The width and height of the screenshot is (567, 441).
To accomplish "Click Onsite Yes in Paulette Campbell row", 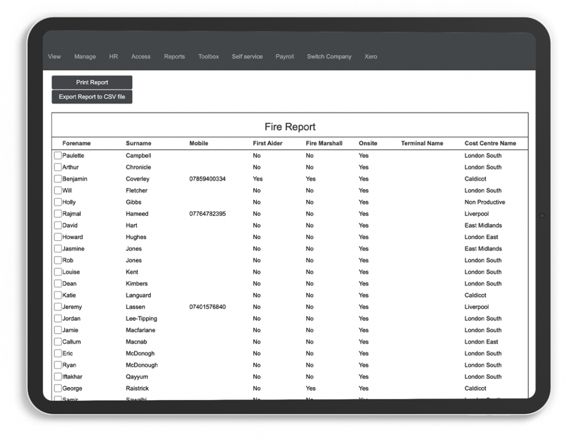I will click(x=363, y=155).
